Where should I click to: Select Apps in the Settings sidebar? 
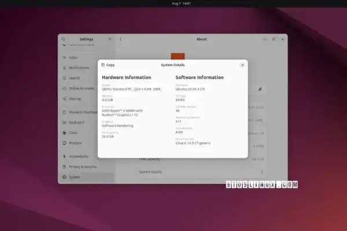pos(86,58)
